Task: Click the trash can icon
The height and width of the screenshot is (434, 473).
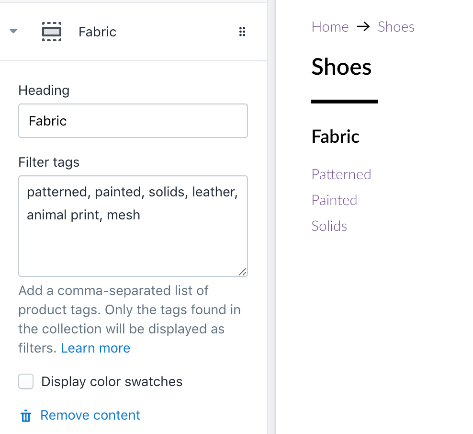Action: [x=26, y=416]
